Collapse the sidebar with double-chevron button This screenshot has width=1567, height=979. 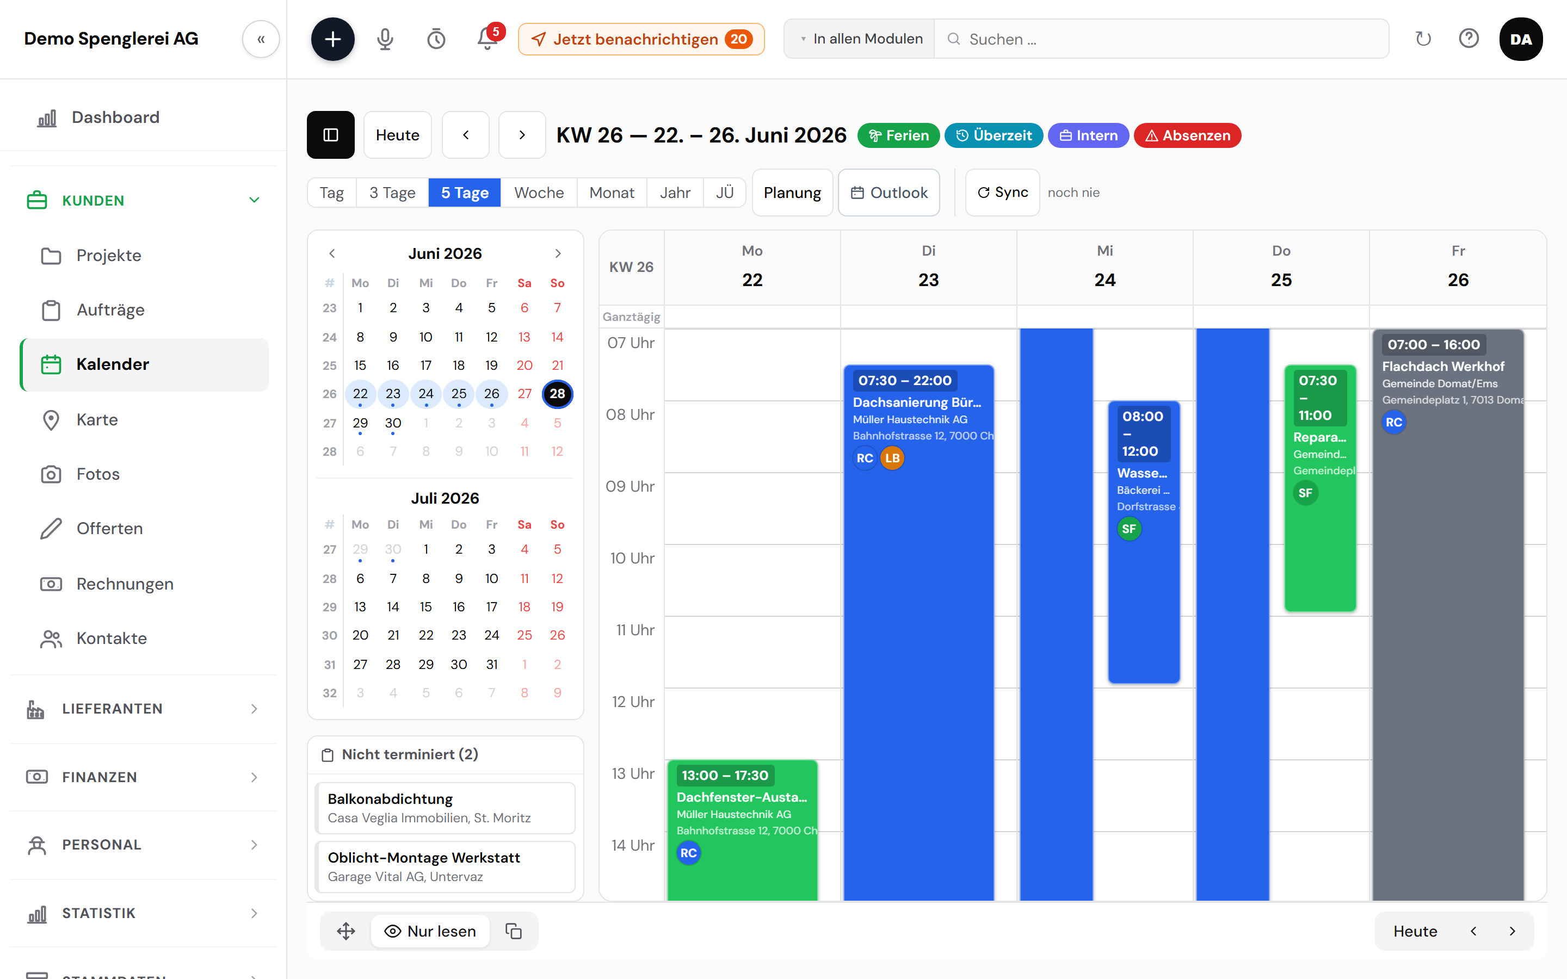pyautogui.click(x=261, y=39)
